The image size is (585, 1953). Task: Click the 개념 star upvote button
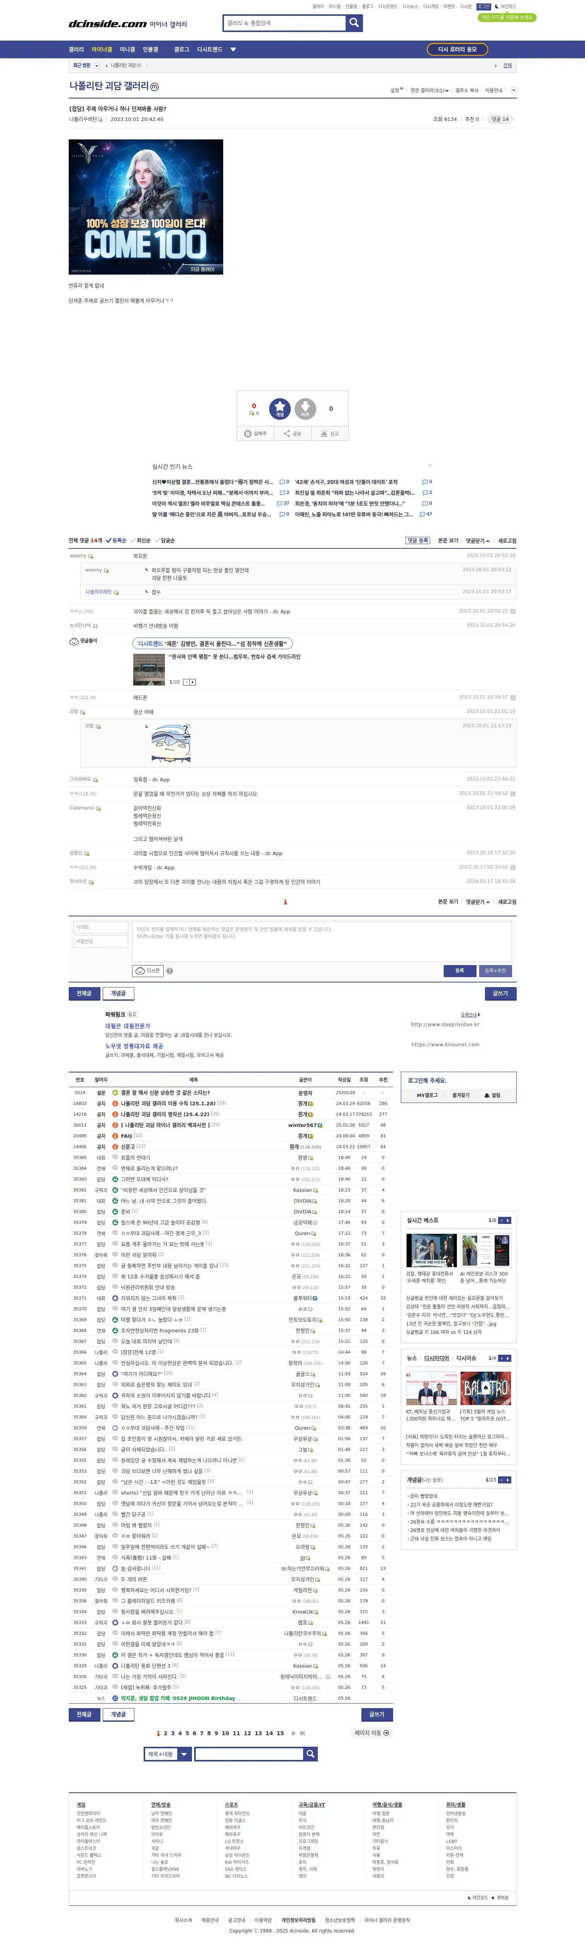(x=280, y=409)
